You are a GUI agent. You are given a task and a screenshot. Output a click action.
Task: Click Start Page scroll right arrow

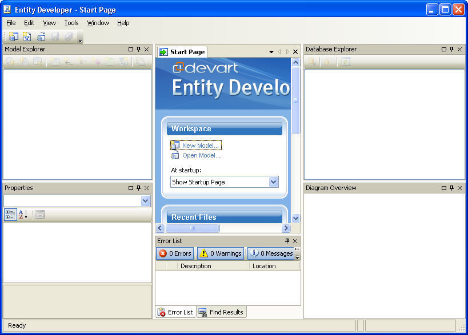[x=286, y=228]
